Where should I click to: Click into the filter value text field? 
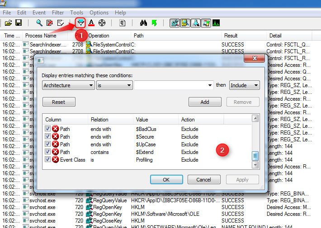pyautogui.click(x=170, y=85)
